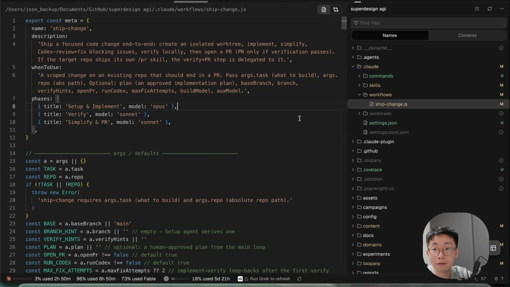Click the refresh file tree icon
Screen dimensions: 510x287
[x=490, y=9]
